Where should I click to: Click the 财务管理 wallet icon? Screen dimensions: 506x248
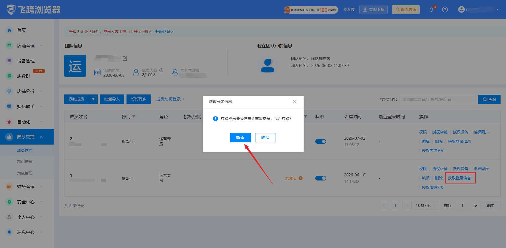click(9, 186)
